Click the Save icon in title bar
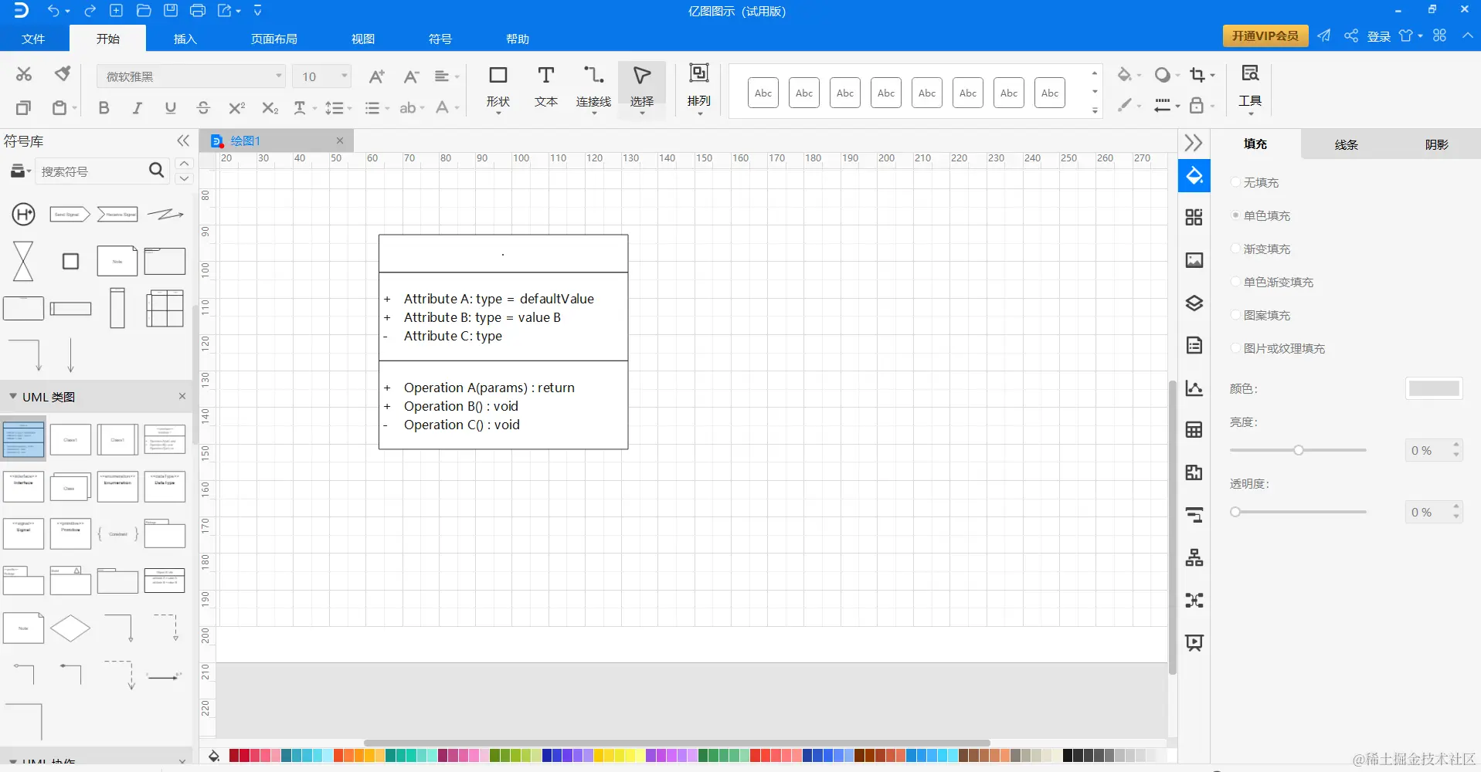This screenshot has width=1481, height=772. pyautogui.click(x=171, y=11)
